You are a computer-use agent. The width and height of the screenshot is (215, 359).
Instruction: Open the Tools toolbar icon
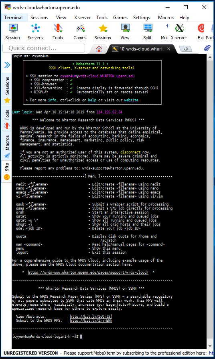pos(57,32)
